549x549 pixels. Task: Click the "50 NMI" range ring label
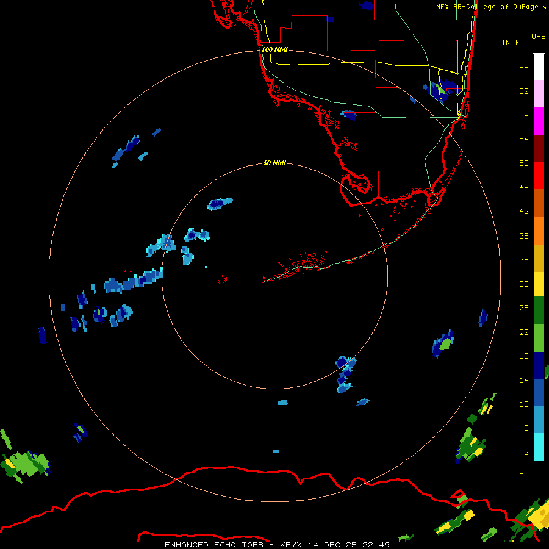(x=274, y=163)
